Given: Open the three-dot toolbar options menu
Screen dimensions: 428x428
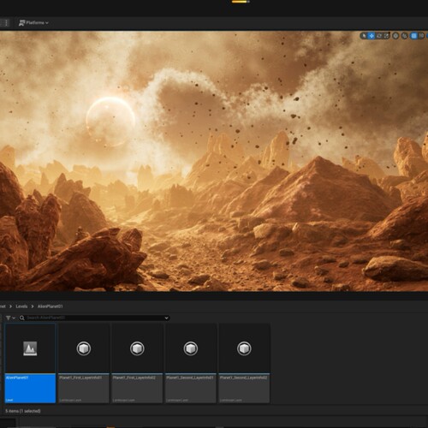Looking at the screenshot, I should click(6, 23).
